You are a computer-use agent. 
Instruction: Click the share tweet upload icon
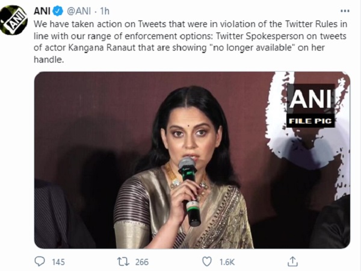[293, 261]
